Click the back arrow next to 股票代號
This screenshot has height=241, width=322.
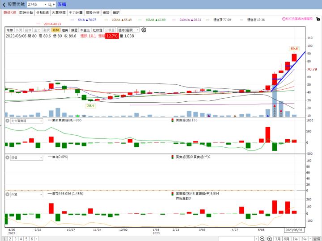coord(4,4)
